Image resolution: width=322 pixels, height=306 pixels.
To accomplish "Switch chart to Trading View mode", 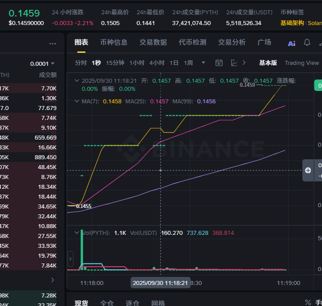I will click(x=301, y=63).
